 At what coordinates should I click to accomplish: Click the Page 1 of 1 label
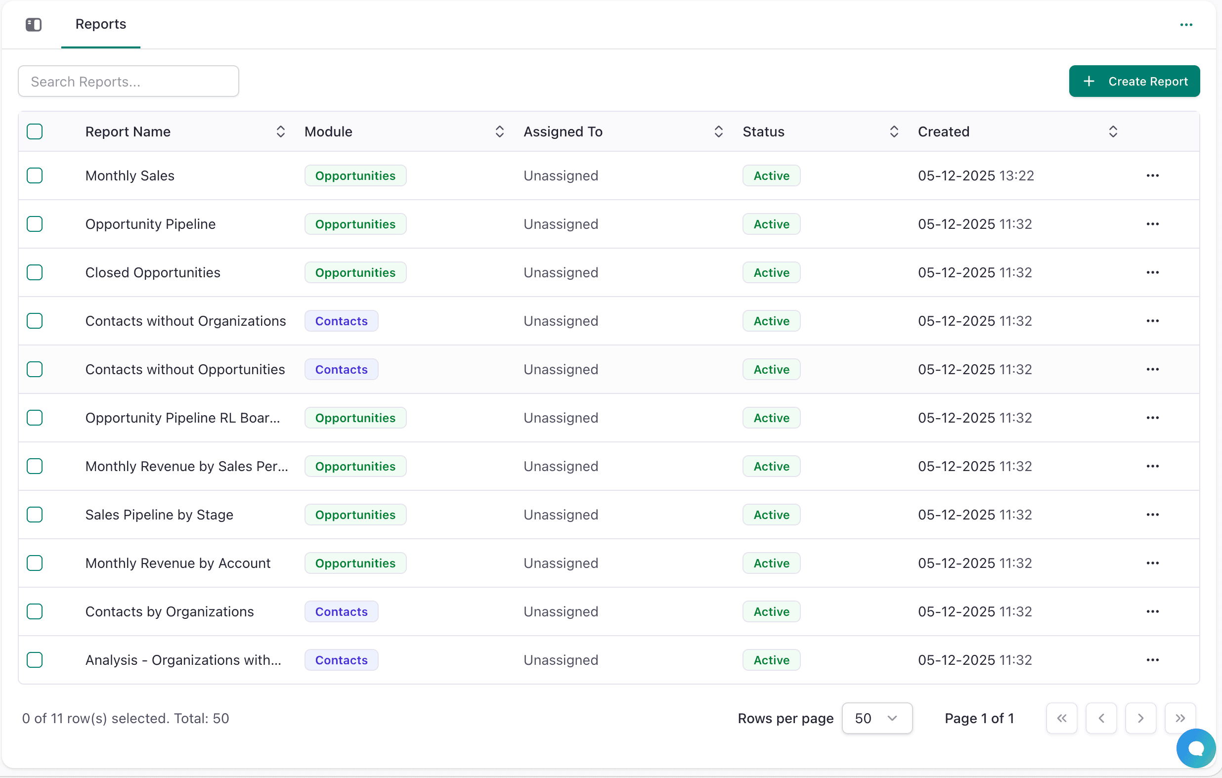979,718
